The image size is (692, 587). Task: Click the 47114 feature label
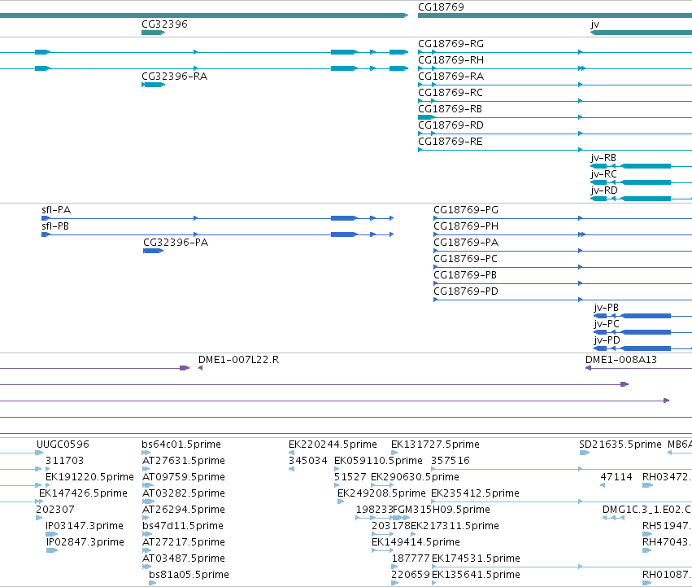click(616, 477)
